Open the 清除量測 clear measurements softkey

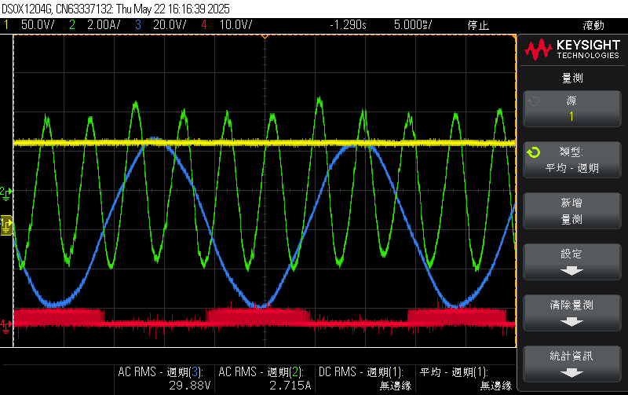click(x=572, y=313)
